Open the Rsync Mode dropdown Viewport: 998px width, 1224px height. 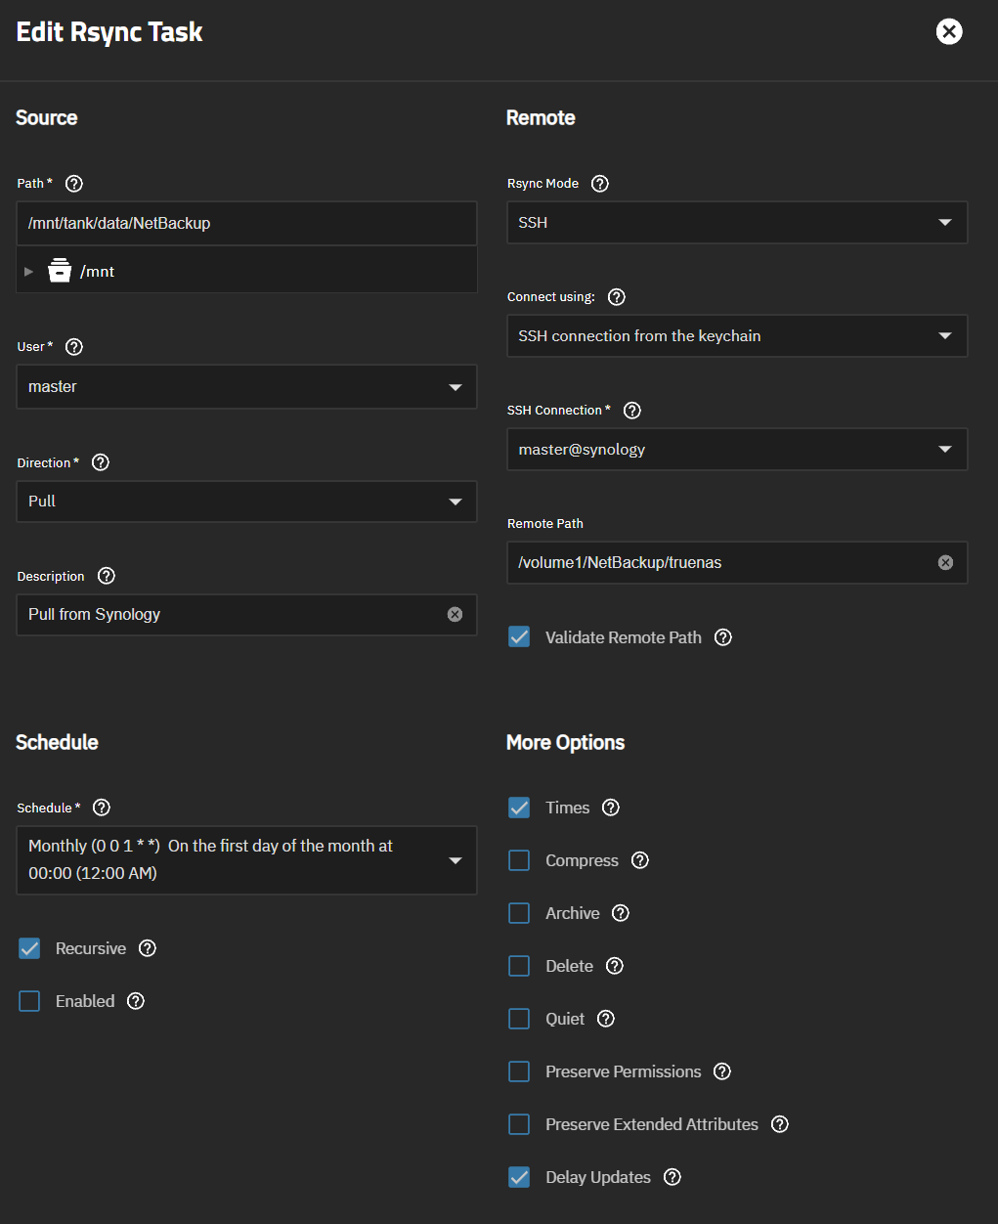click(736, 223)
